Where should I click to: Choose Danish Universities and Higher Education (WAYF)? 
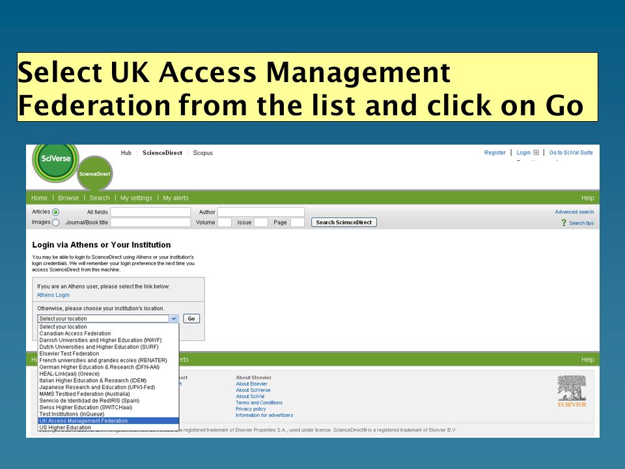pos(109,340)
